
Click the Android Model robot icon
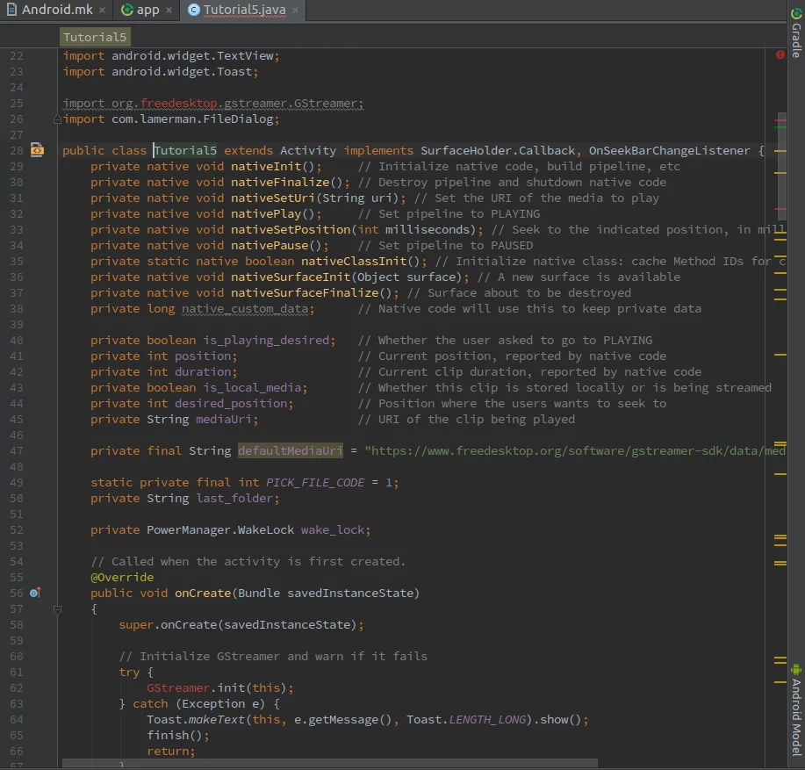(796, 670)
